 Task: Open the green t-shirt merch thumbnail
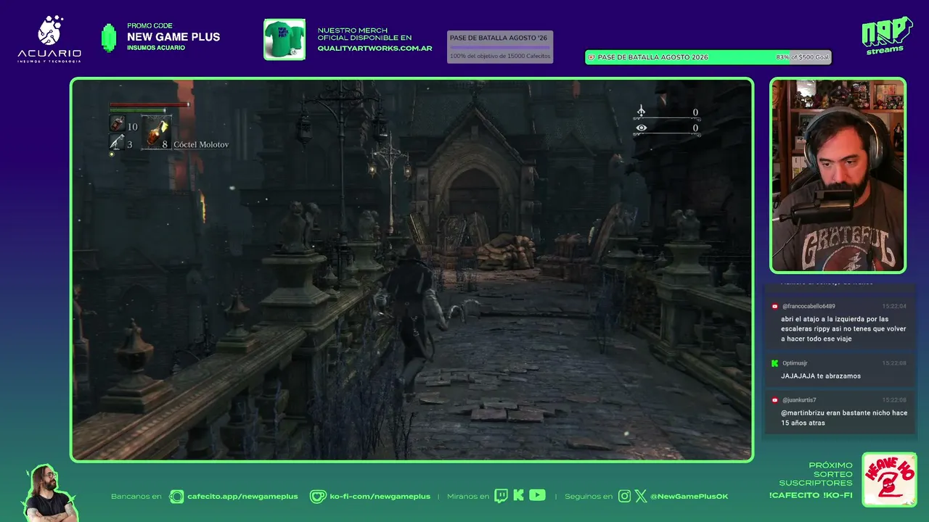click(285, 39)
